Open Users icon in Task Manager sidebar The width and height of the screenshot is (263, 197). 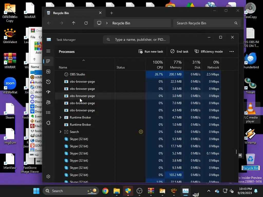pos(48,102)
